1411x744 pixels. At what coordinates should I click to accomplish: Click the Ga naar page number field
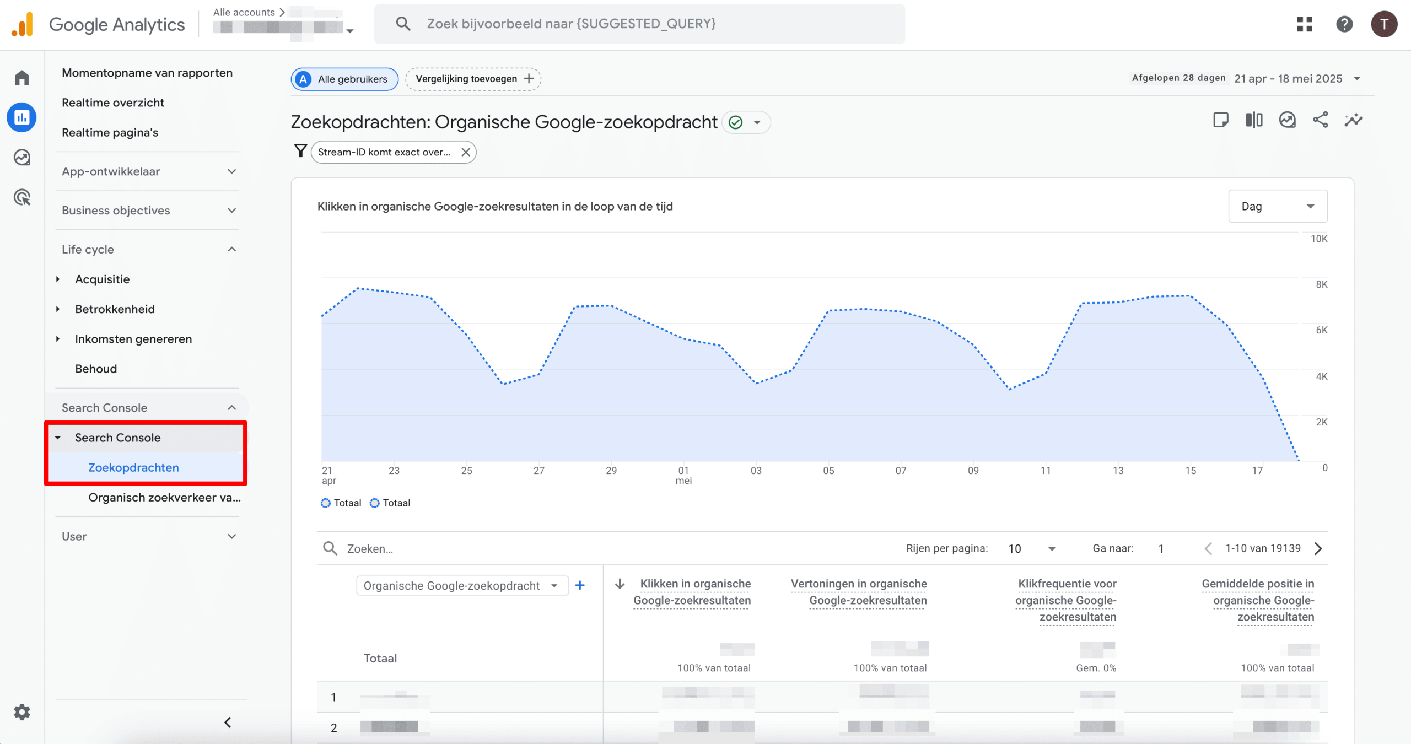point(1161,549)
